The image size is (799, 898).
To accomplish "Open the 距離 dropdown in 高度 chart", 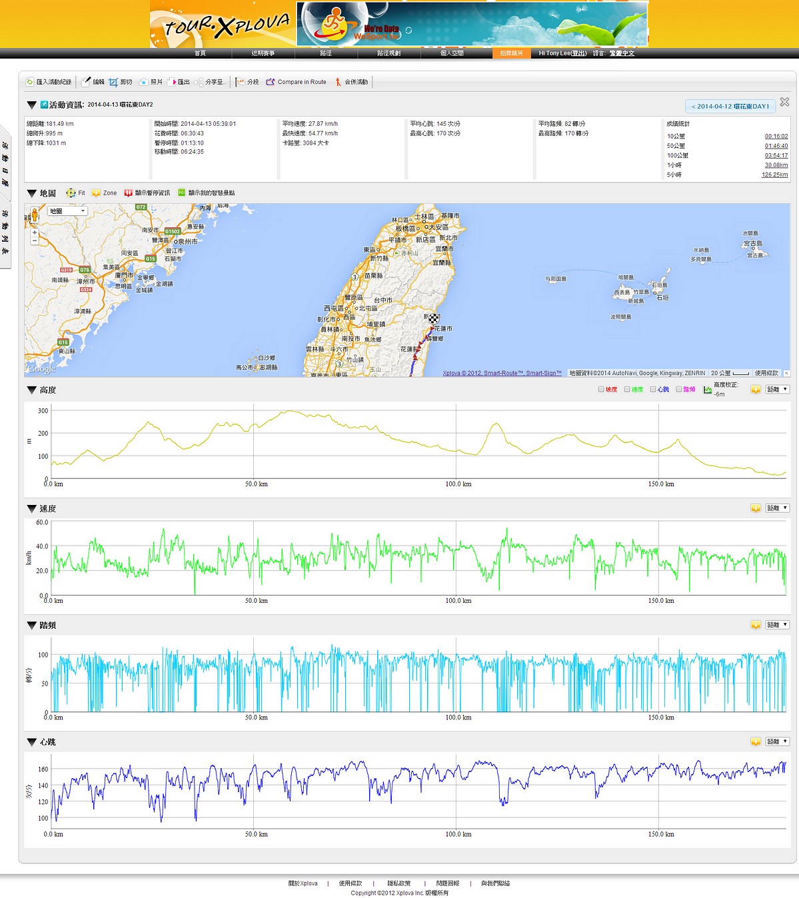I will coord(777,390).
